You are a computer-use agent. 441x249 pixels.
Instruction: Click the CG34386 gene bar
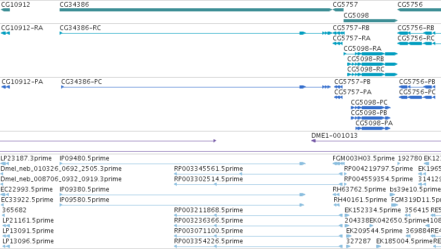tap(196, 10)
